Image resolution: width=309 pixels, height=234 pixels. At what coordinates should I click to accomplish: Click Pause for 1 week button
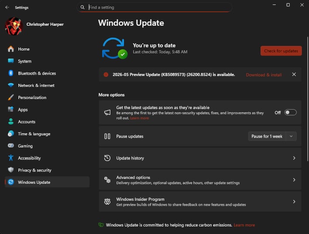[267, 136]
